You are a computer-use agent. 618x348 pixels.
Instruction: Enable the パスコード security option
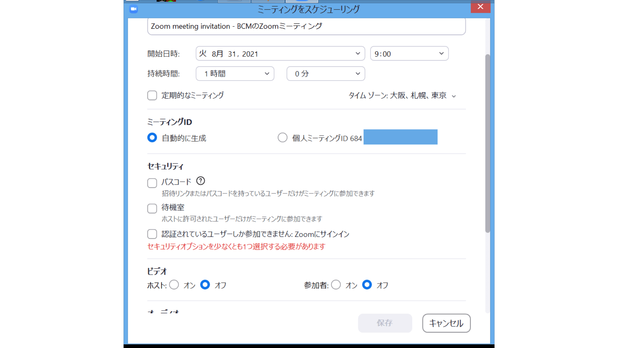[x=152, y=183]
